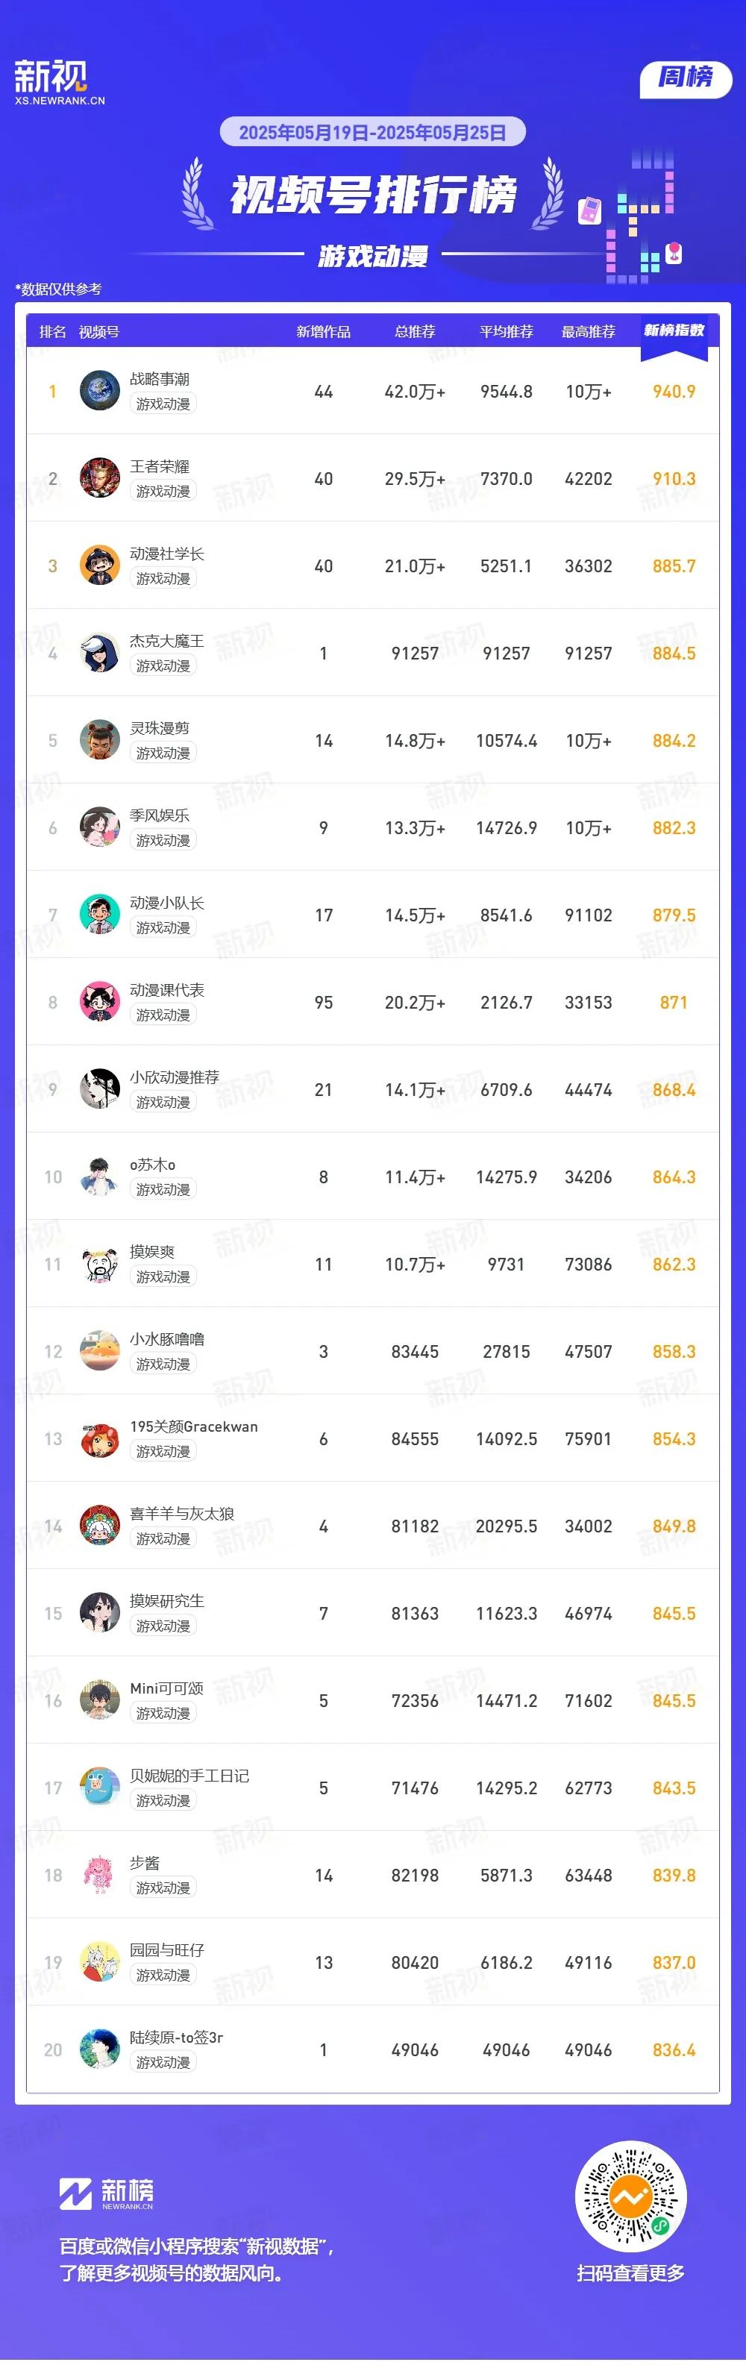Select 灵珠漫剪 avatar icon
The image size is (746, 2368).
pyautogui.click(x=99, y=740)
